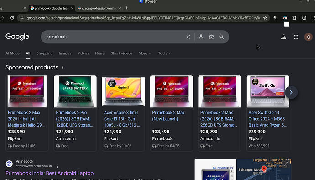Open three-dot menu beside primebook.in result
This screenshot has height=180, width=315.
pos(57,166)
